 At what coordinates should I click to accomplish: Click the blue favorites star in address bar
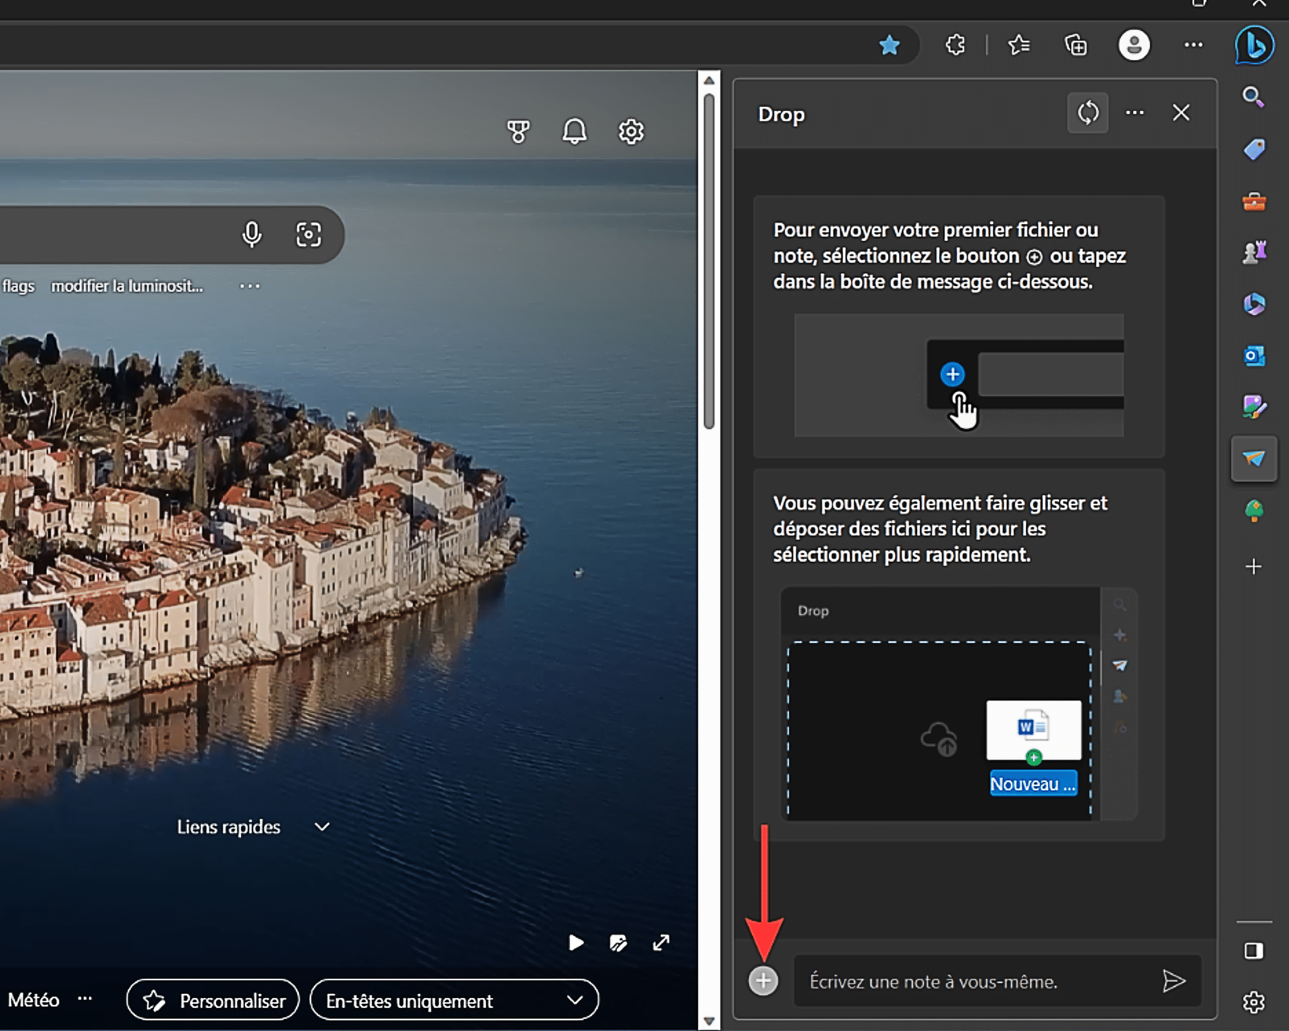(x=889, y=45)
